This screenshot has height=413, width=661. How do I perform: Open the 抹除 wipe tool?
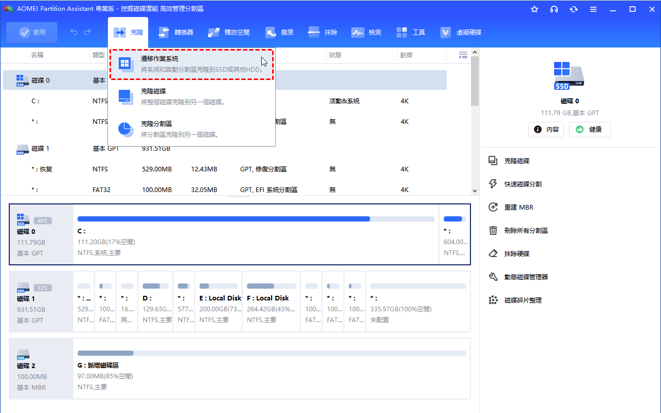pyautogui.click(x=323, y=33)
